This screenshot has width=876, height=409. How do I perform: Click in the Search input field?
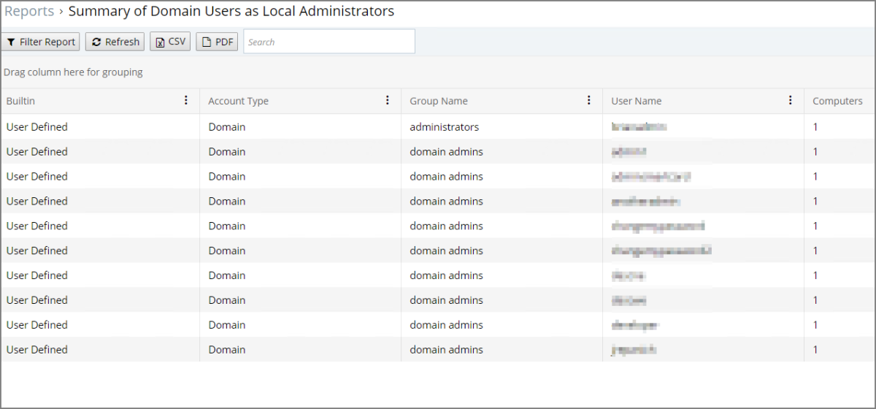click(x=328, y=42)
